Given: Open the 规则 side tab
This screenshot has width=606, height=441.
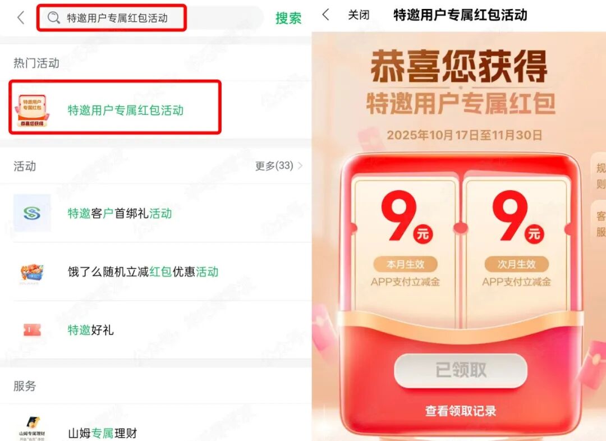Looking at the screenshot, I should [599, 176].
